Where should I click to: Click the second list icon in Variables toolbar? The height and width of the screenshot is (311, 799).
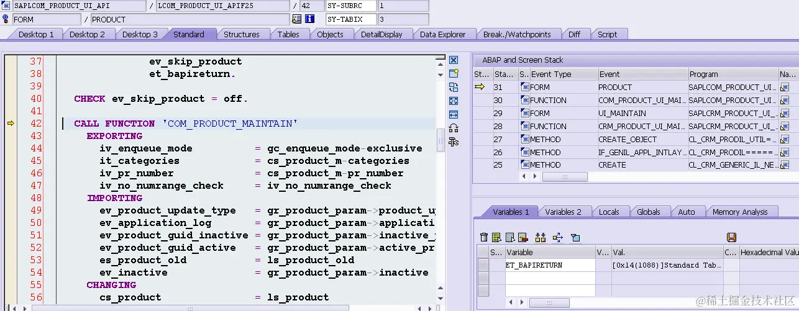tap(510, 237)
